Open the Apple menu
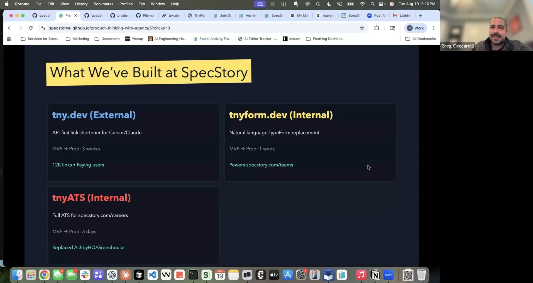Screen dimensions: 533x283 click(x=7, y=4)
